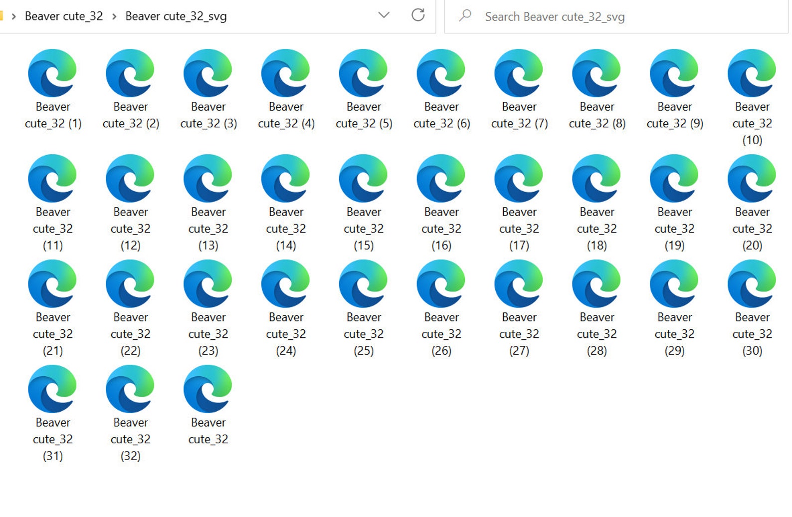The height and width of the screenshot is (517, 792).
Task: Expand the chevron before Beaver cute_32_svg breadcrumb
Action: tap(114, 16)
